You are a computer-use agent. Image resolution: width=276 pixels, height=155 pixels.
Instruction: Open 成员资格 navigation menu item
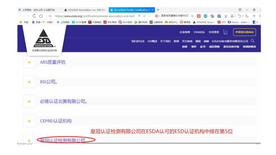tap(214, 47)
